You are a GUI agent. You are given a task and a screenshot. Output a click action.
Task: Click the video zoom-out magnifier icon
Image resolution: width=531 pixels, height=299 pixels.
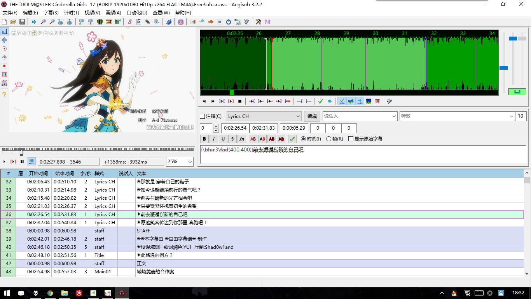tap(52, 22)
